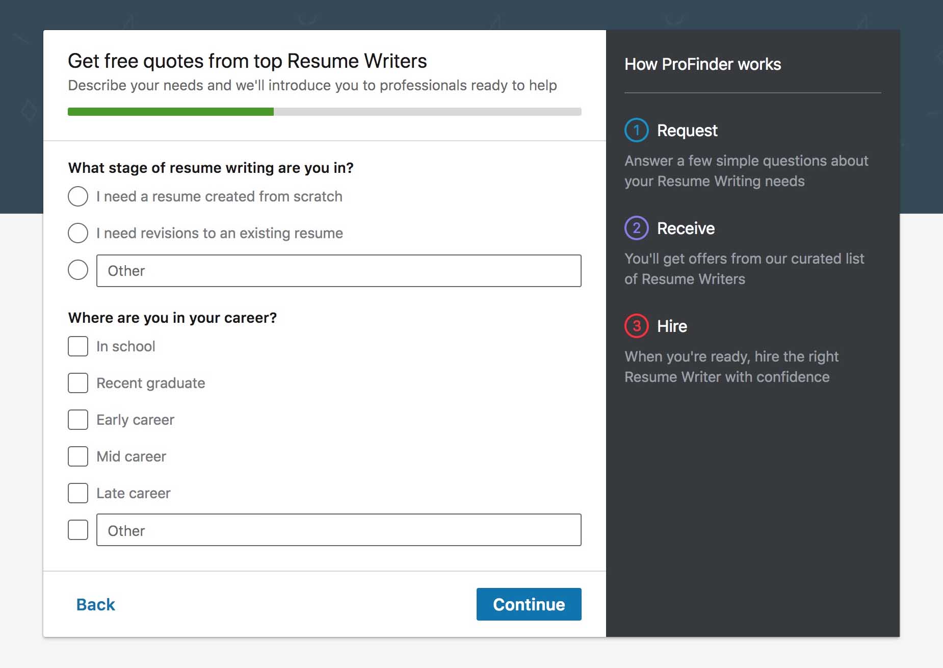Click the Request step heading
The image size is (943, 668).
coord(687,131)
